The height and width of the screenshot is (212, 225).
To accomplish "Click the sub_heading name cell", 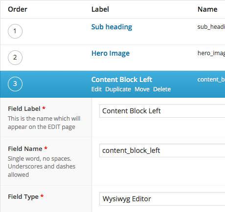I will tap(211, 27).
